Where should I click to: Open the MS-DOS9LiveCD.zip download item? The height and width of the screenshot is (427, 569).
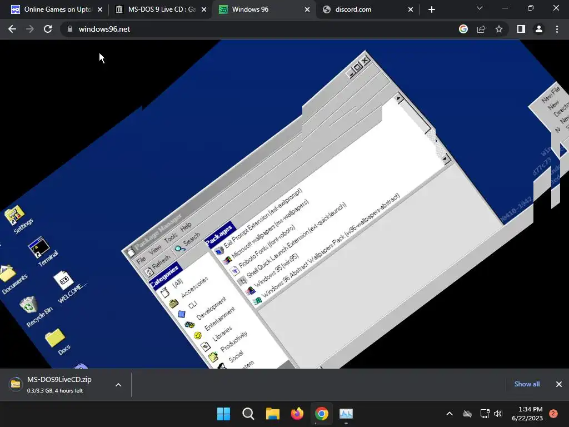[58, 385]
